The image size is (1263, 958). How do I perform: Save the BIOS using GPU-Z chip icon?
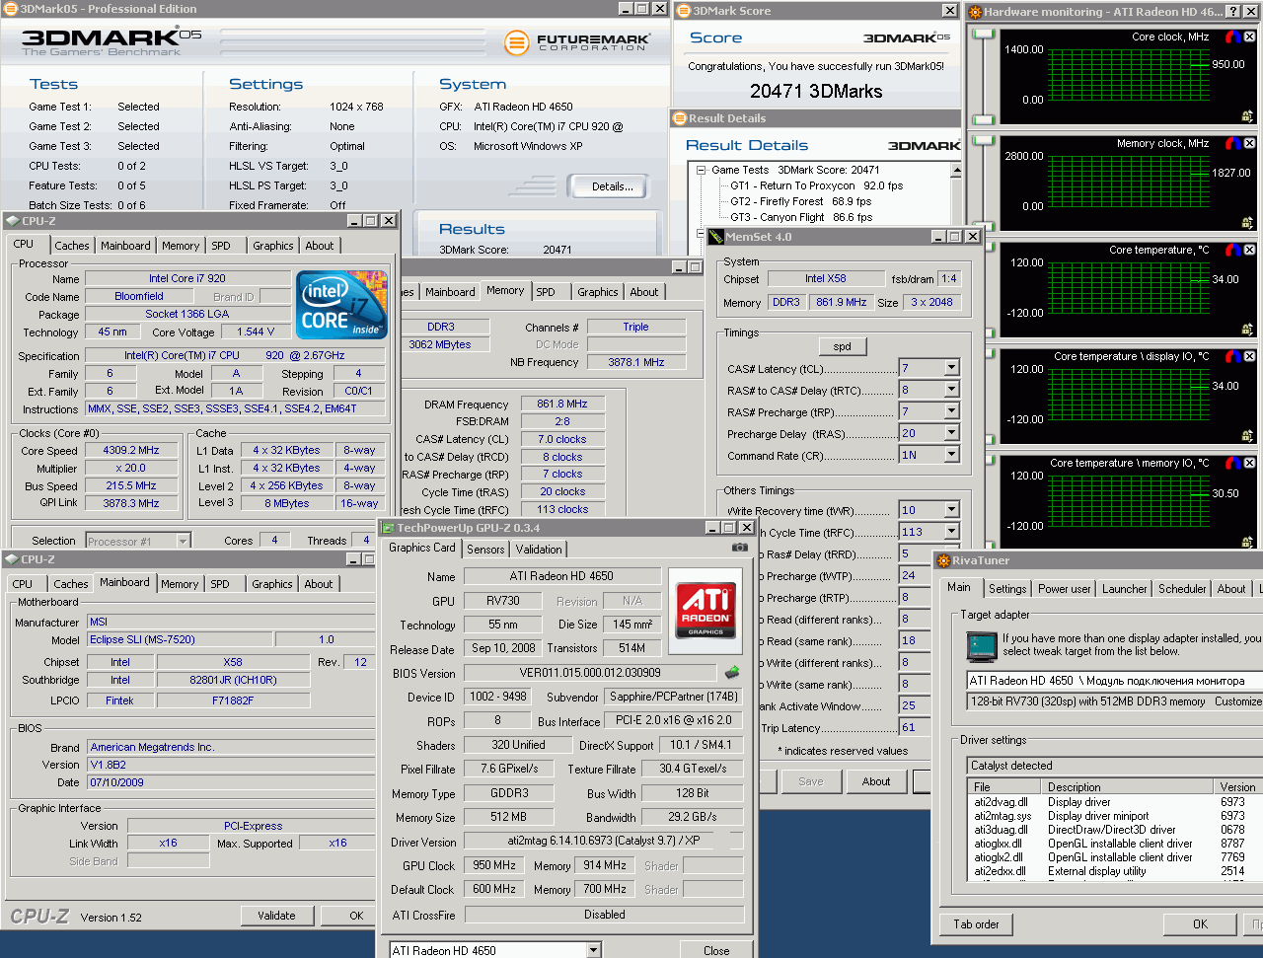tap(732, 673)
